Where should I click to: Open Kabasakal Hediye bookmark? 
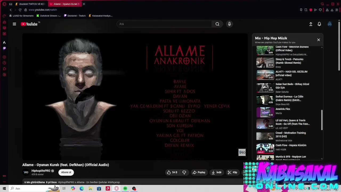[100, 16]
